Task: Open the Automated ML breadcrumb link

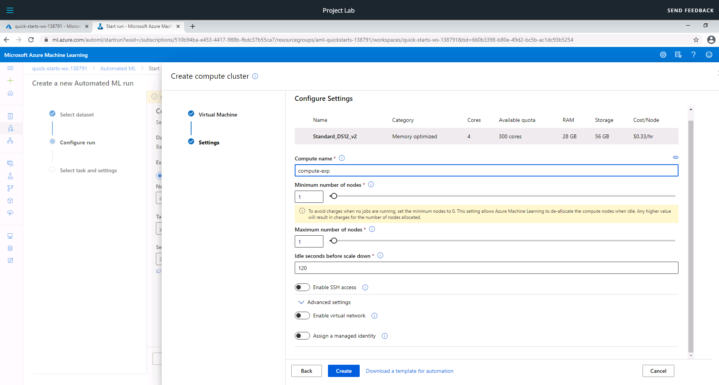Action: coord(118,68)
